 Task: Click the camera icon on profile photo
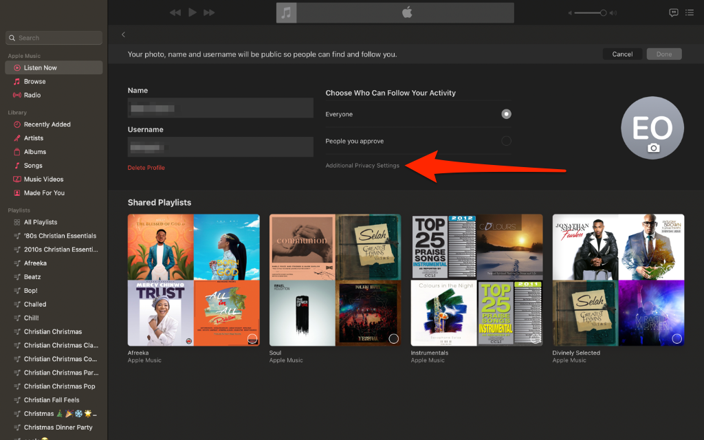653,148
